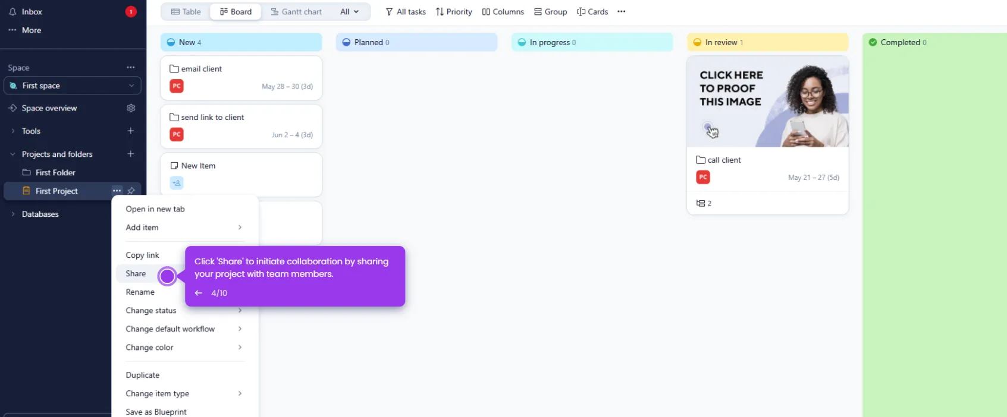This screenshot has width=1007, height=417.
Task: Click Share in context menu
Action: click(136, 274)
